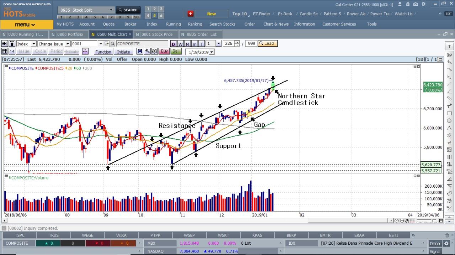Toggle the =Issue lock button
This screenshot has height=255, width=455.
tap(23, 51)
